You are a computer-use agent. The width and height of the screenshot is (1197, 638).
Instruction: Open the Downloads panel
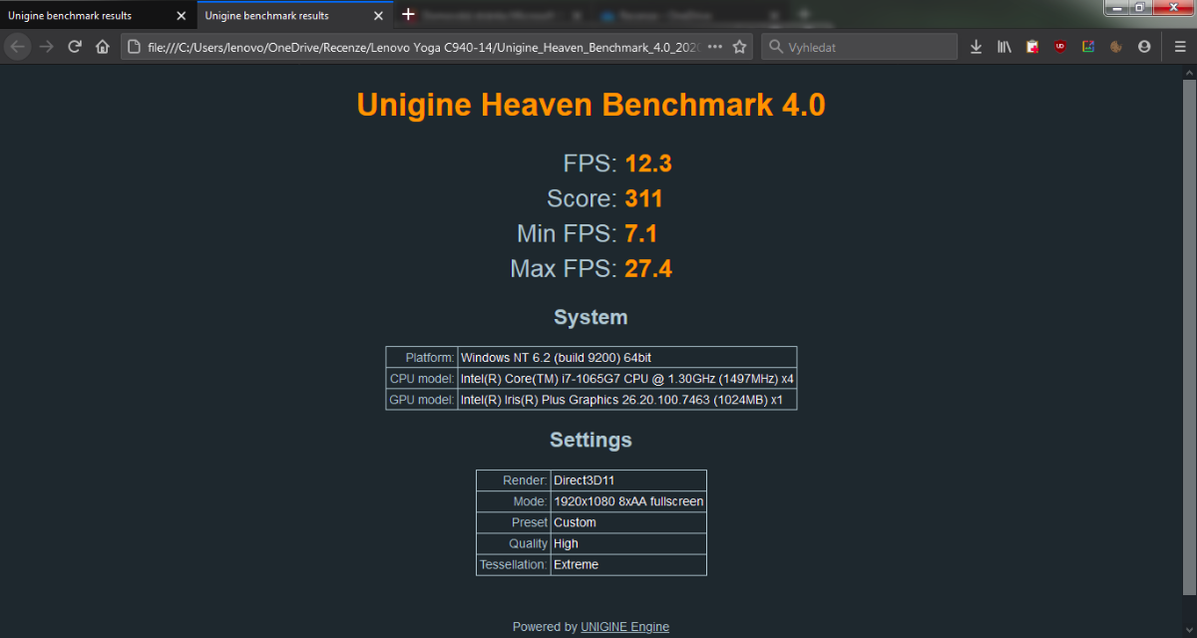pyautogui.click(x=977, y=47)
